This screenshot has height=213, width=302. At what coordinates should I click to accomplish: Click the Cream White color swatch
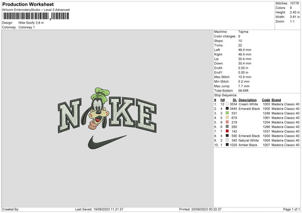click(x=228, y=104)
